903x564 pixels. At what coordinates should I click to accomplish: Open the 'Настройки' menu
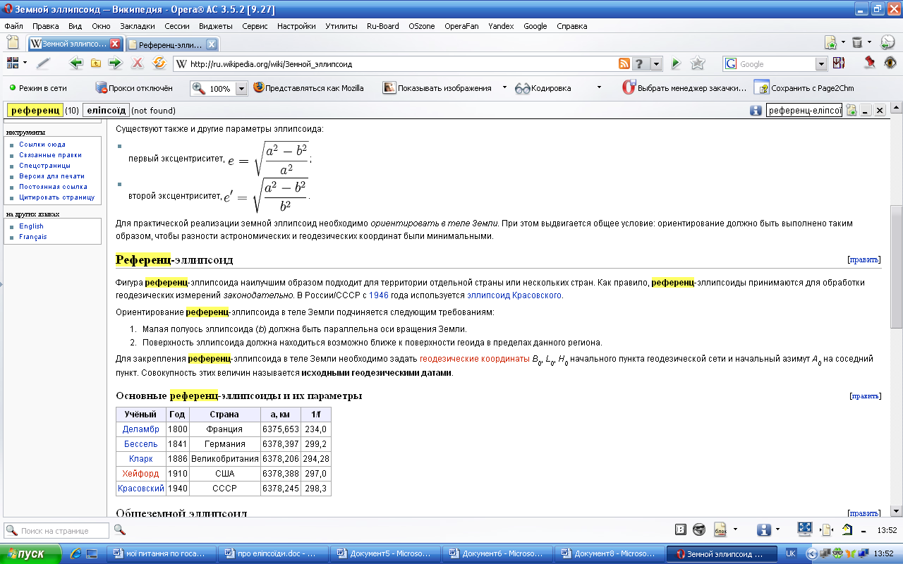296,26
